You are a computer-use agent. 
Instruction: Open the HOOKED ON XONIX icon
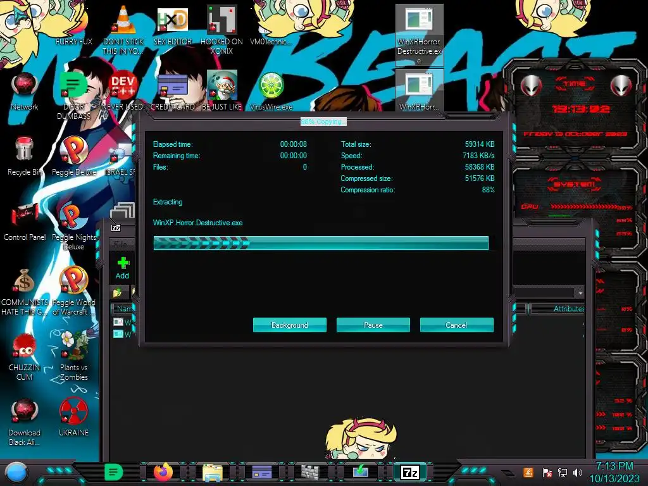tap(221, 29)
